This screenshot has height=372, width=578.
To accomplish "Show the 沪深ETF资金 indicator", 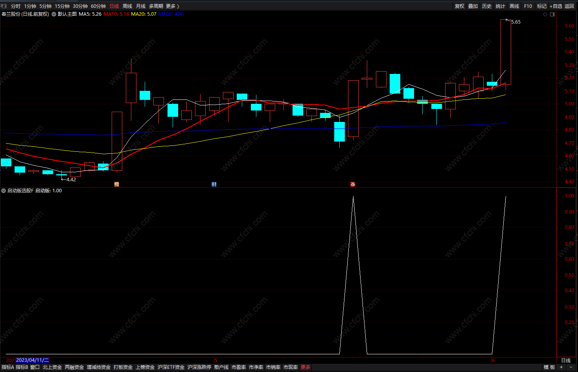I will coord(171,367).
